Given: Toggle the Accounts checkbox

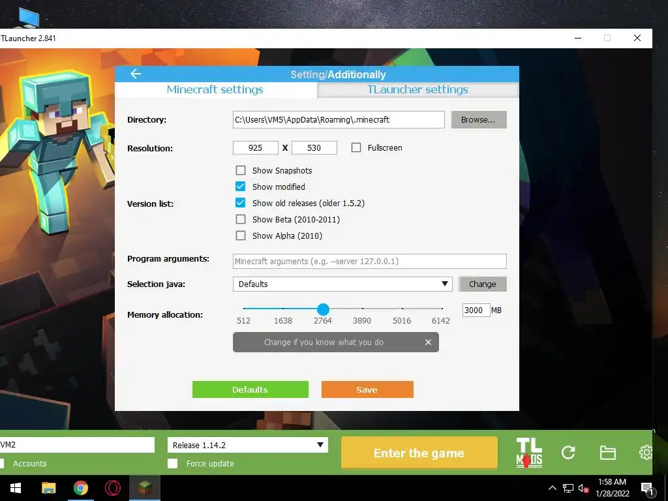Looking at the screenshot, I should 2,464.
